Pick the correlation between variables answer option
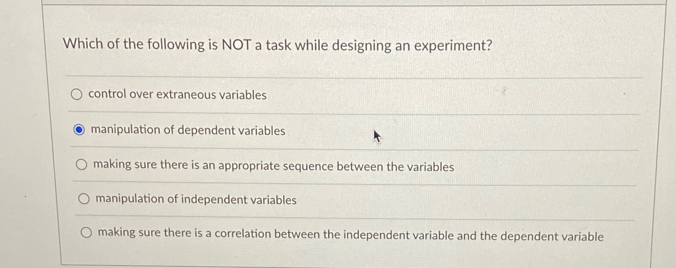The width and height of the screenshot is (676, 268). (x=86, y=233)
